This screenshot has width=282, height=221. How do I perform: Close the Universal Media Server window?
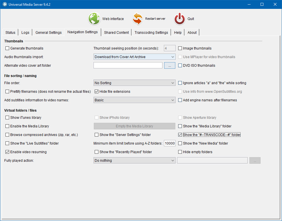(x=275, y=4)
